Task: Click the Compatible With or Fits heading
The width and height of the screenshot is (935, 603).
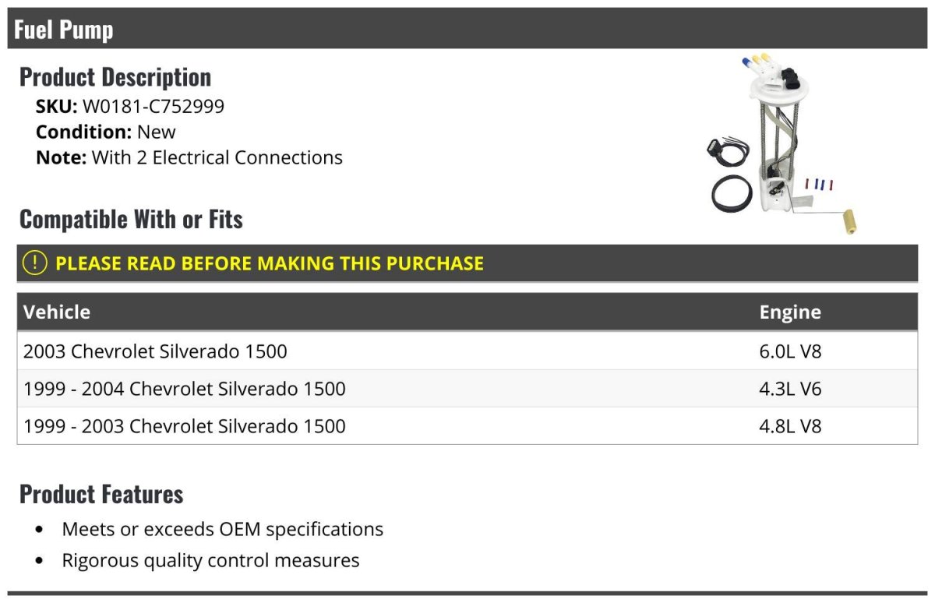Action: pyautogui.click(x=131, y=220)
